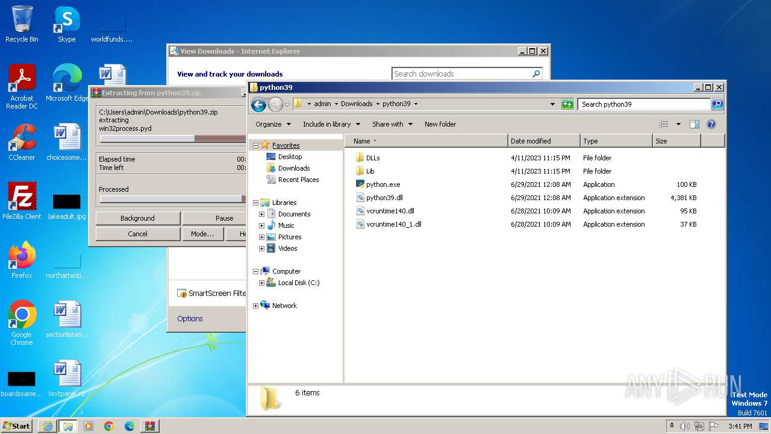Click Mode... button in extraction dialog

pyautogui.click(x=202, y=234)
